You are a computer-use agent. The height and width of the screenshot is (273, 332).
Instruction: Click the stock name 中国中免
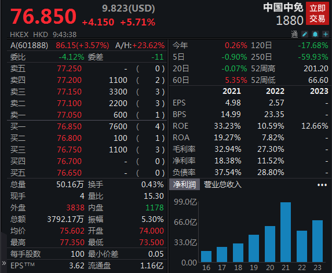(x=283, y=8)
